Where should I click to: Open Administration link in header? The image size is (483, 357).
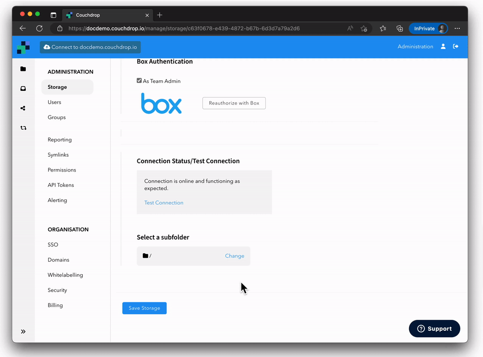415,47
